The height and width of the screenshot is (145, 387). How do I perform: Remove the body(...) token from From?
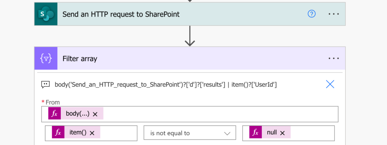(95, 114)
